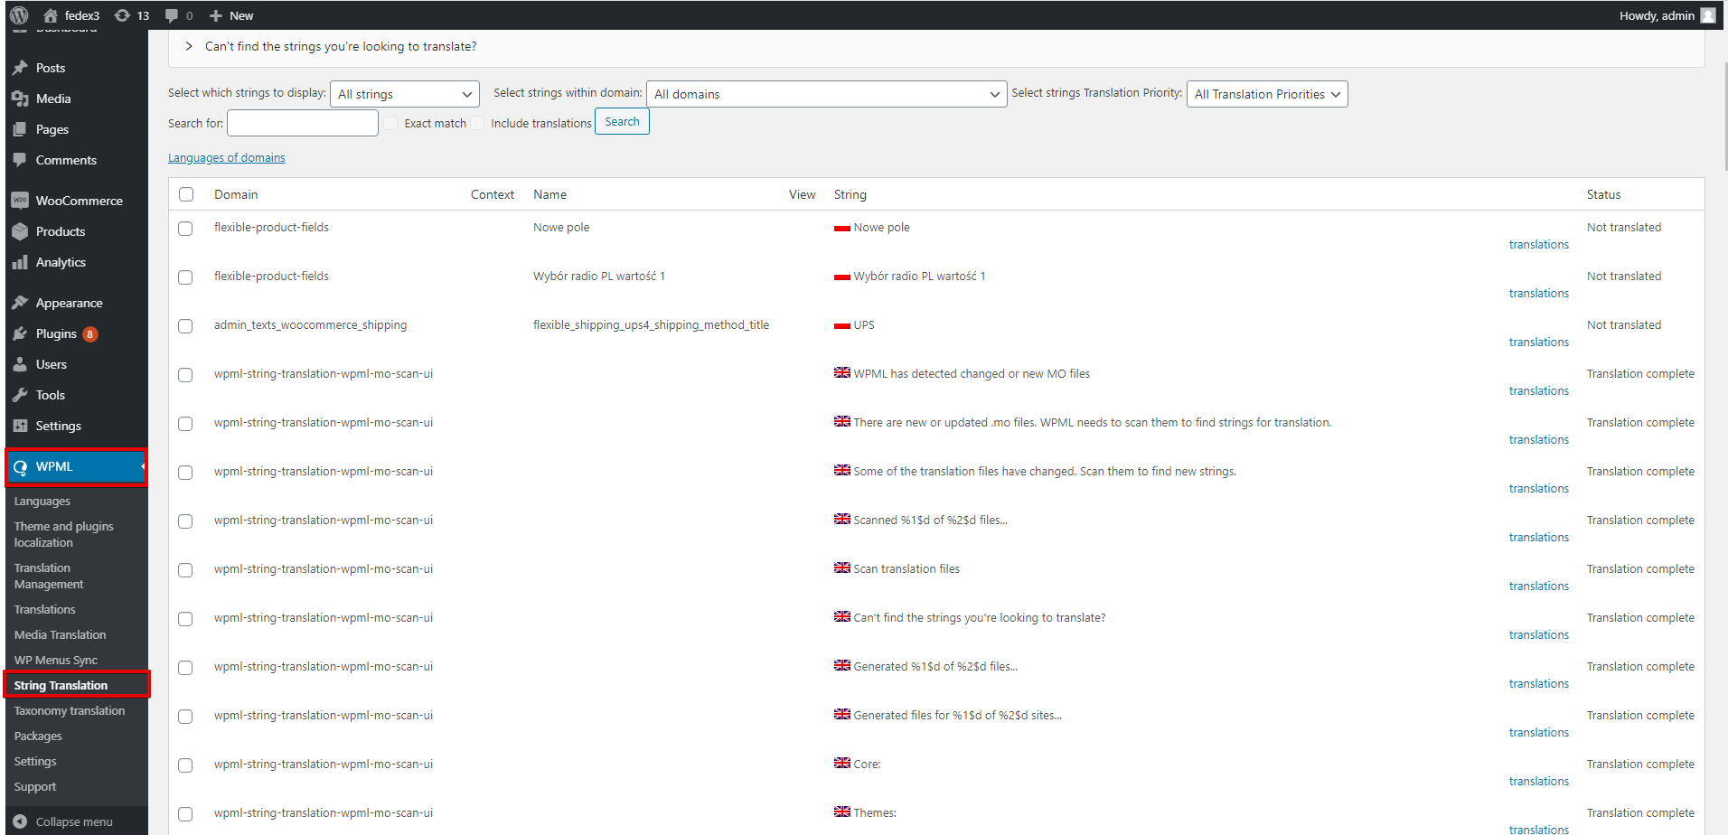Click the page vertical scrollbar
The image size is (1728, 835).
pos(1725,116)
